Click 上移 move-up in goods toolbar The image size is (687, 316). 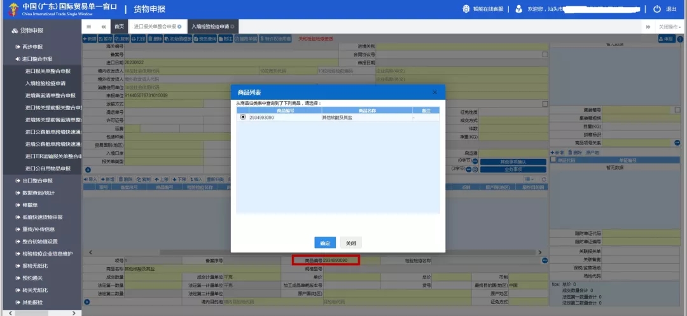(x=161, y=179)
